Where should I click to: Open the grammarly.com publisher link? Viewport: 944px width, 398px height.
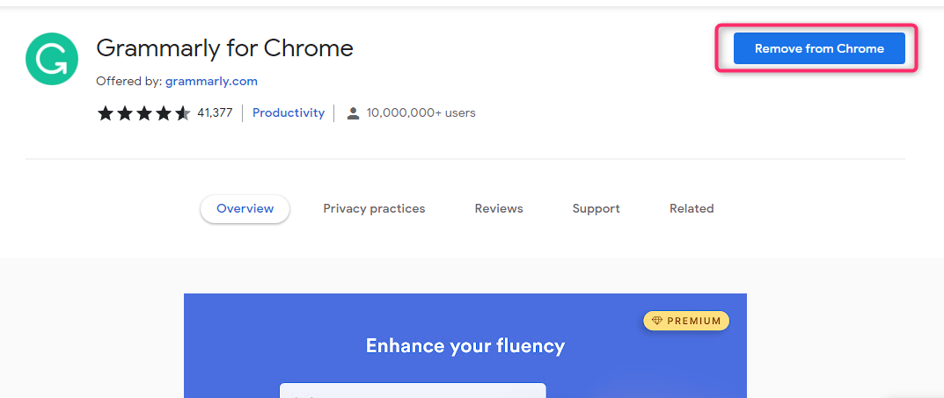click(211, 81)
